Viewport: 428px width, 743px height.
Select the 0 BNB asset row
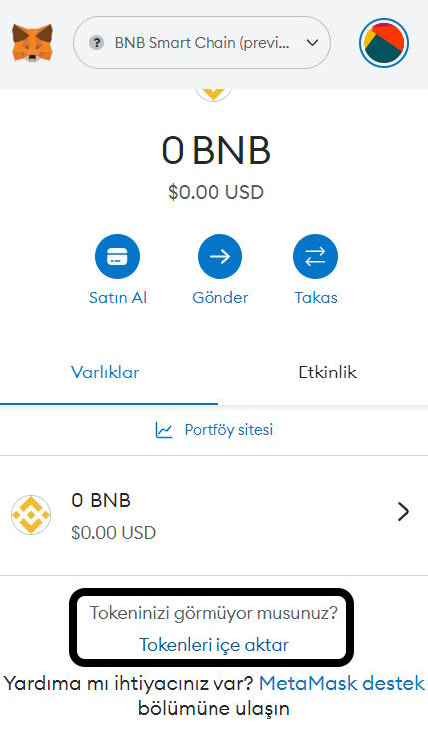tap(214, 516)
